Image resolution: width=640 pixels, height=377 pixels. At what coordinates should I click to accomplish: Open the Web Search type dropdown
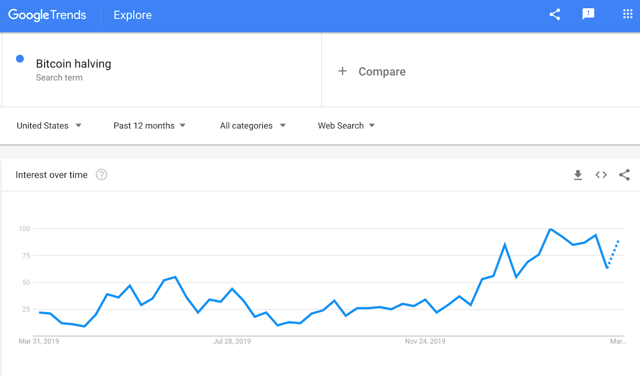pyautogui.click(x=346, y=126)
